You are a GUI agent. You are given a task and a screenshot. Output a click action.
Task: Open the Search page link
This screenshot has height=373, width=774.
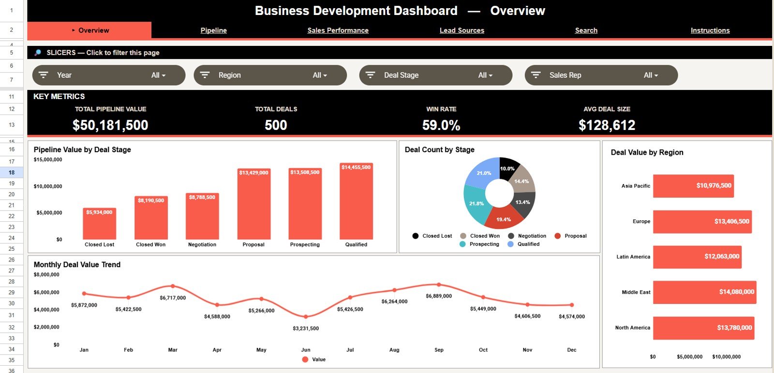pos(586,30)
